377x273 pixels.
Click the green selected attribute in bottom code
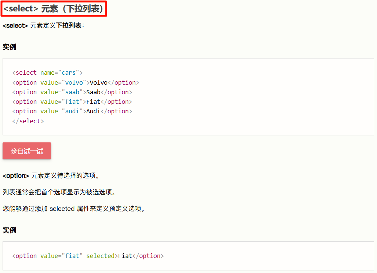[x=100, y=256]
